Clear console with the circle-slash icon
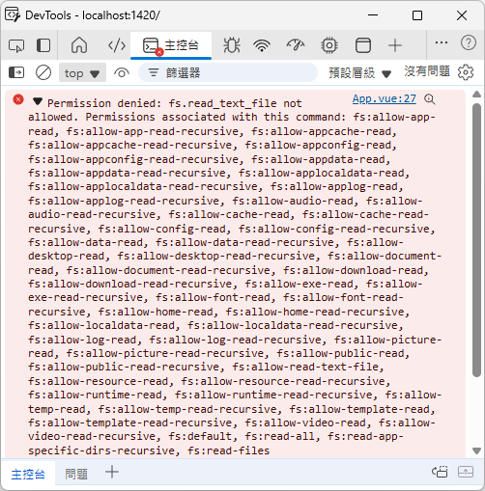Viewport: 485px width, 491px height. click(43, 72)
